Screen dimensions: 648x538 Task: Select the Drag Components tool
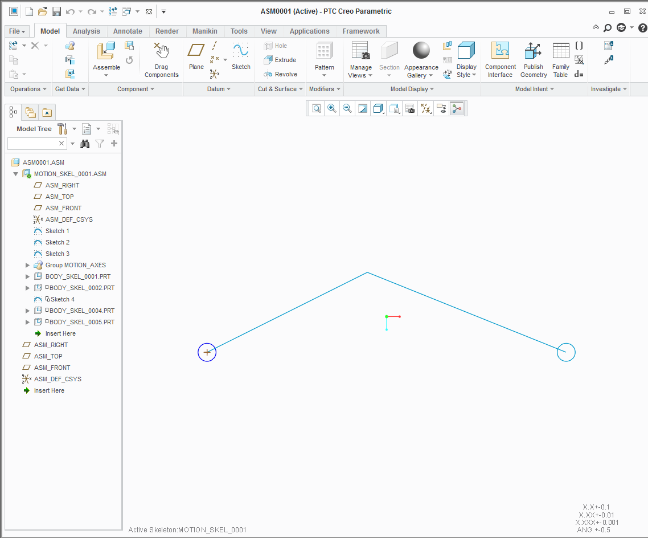161,60
